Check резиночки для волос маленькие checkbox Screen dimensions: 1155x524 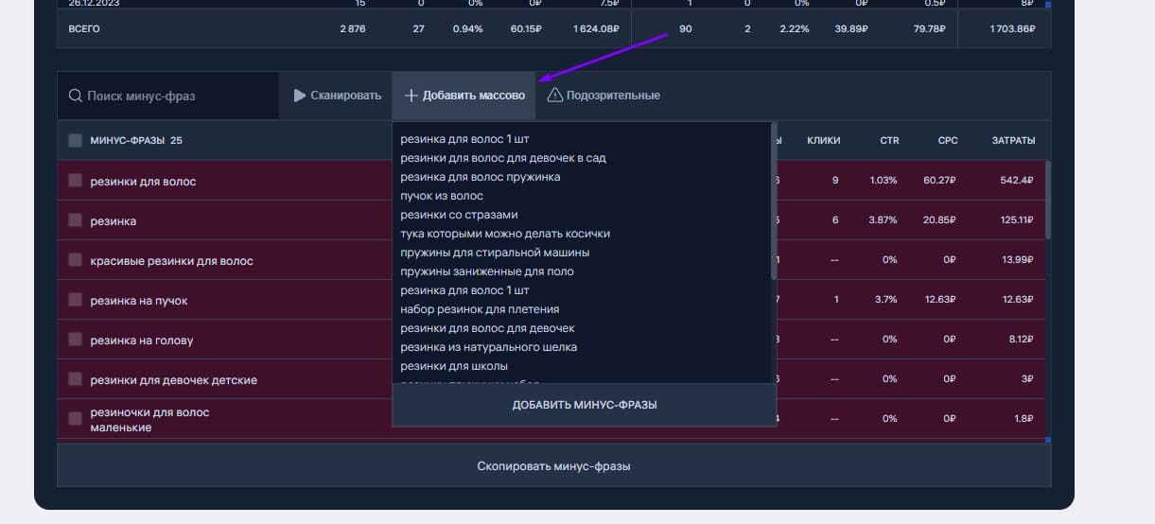(x=75, y=419)
